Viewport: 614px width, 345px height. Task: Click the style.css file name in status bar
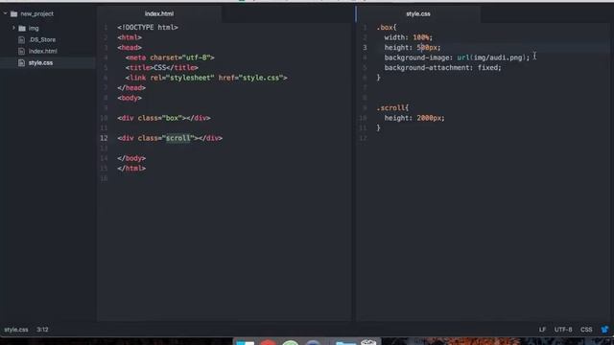tap(16, 330)
